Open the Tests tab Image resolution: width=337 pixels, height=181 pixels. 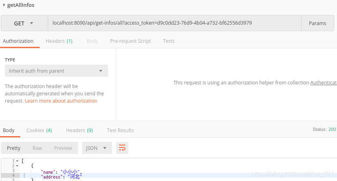pyautogui.click(x=169, y=41)
